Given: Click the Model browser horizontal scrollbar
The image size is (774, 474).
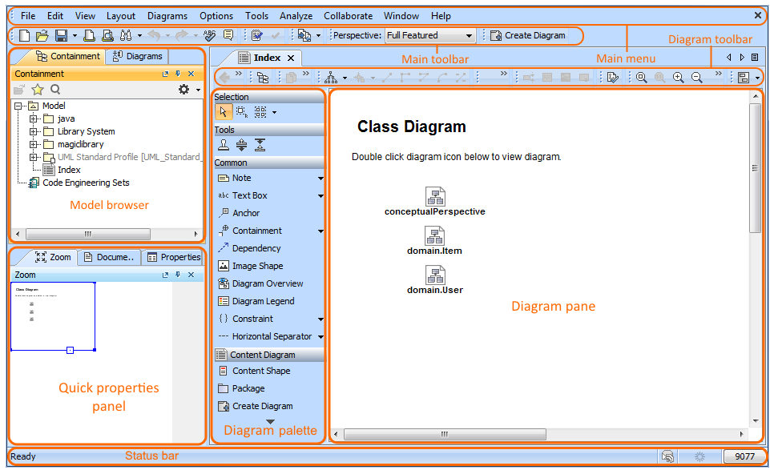Looking at the screenshot, I should tap(88, 234).
